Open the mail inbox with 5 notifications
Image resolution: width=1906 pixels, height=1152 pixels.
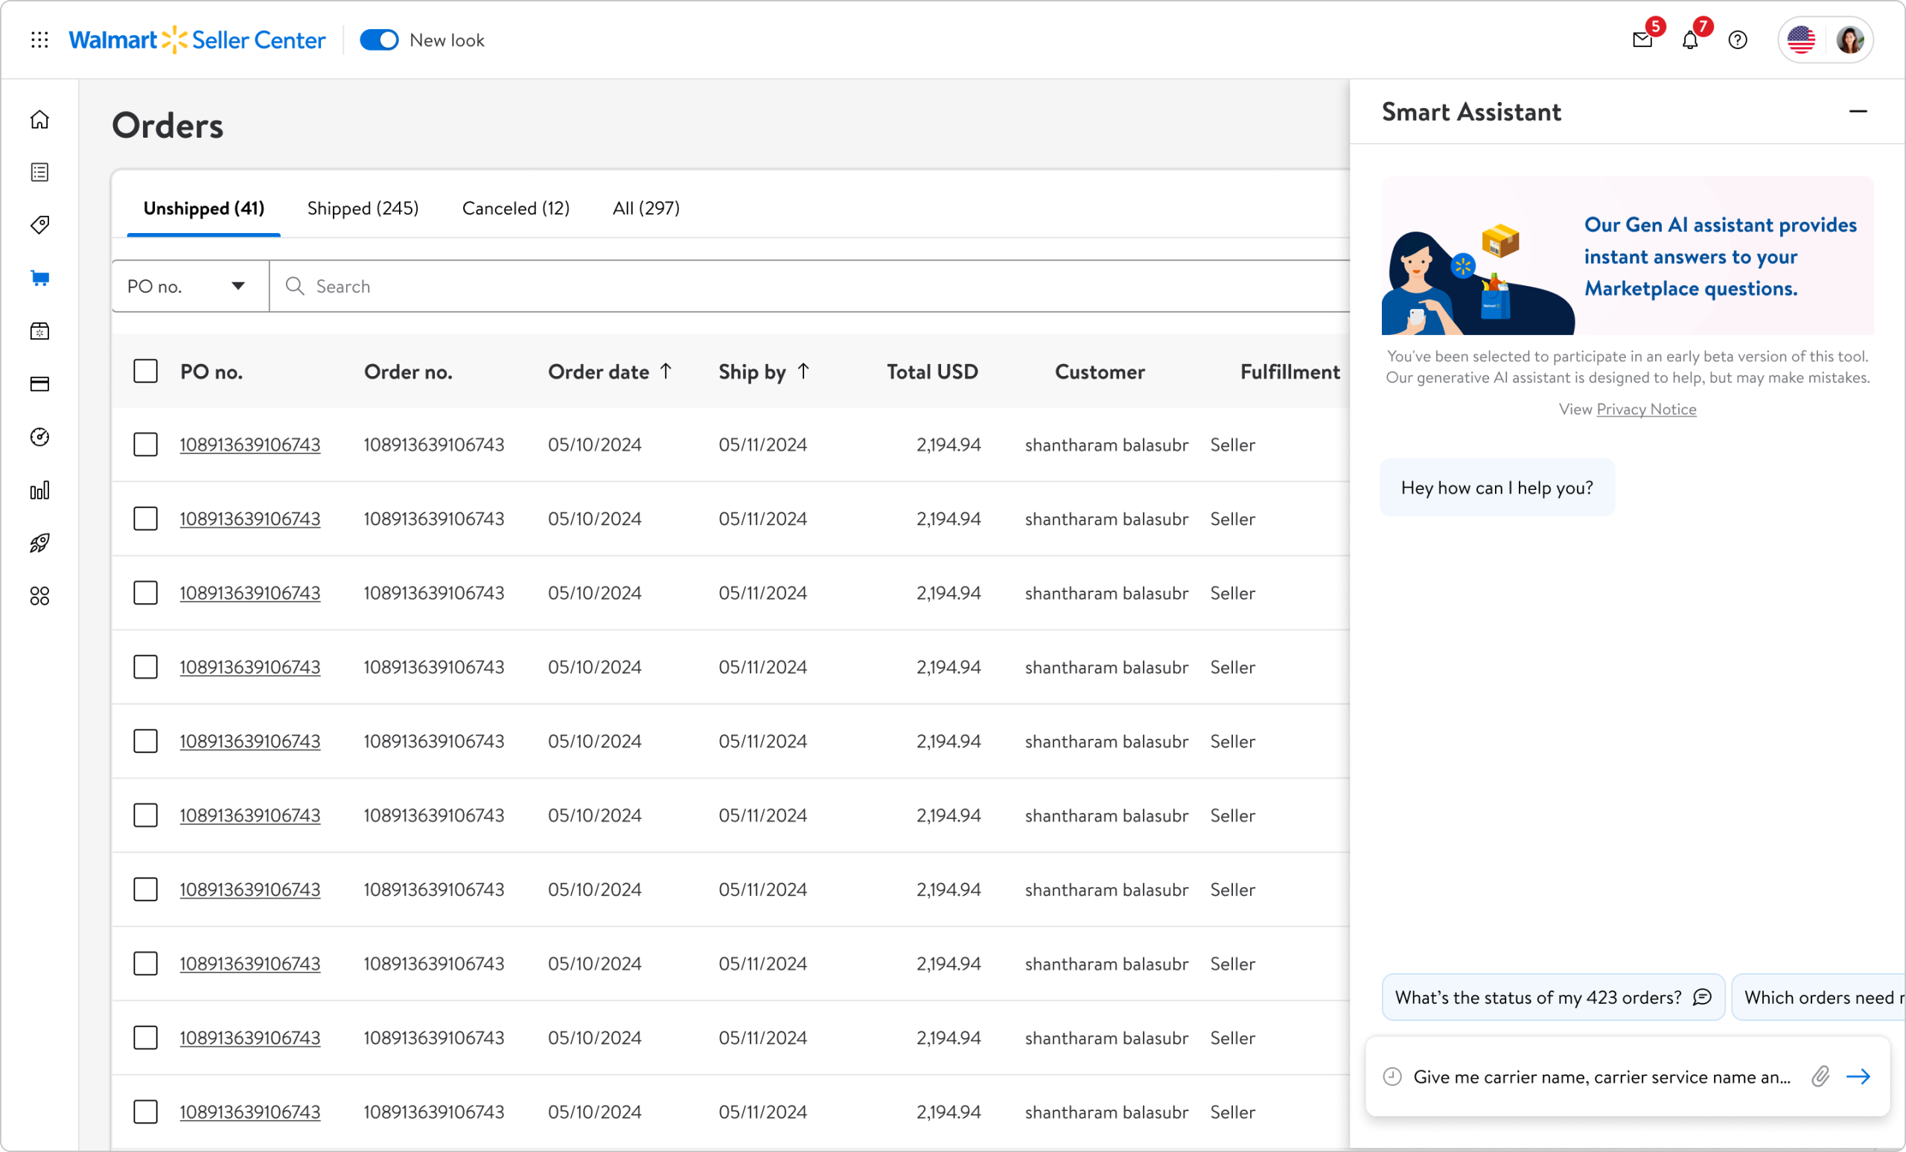pyautogui.click(x=1642, y=40)
